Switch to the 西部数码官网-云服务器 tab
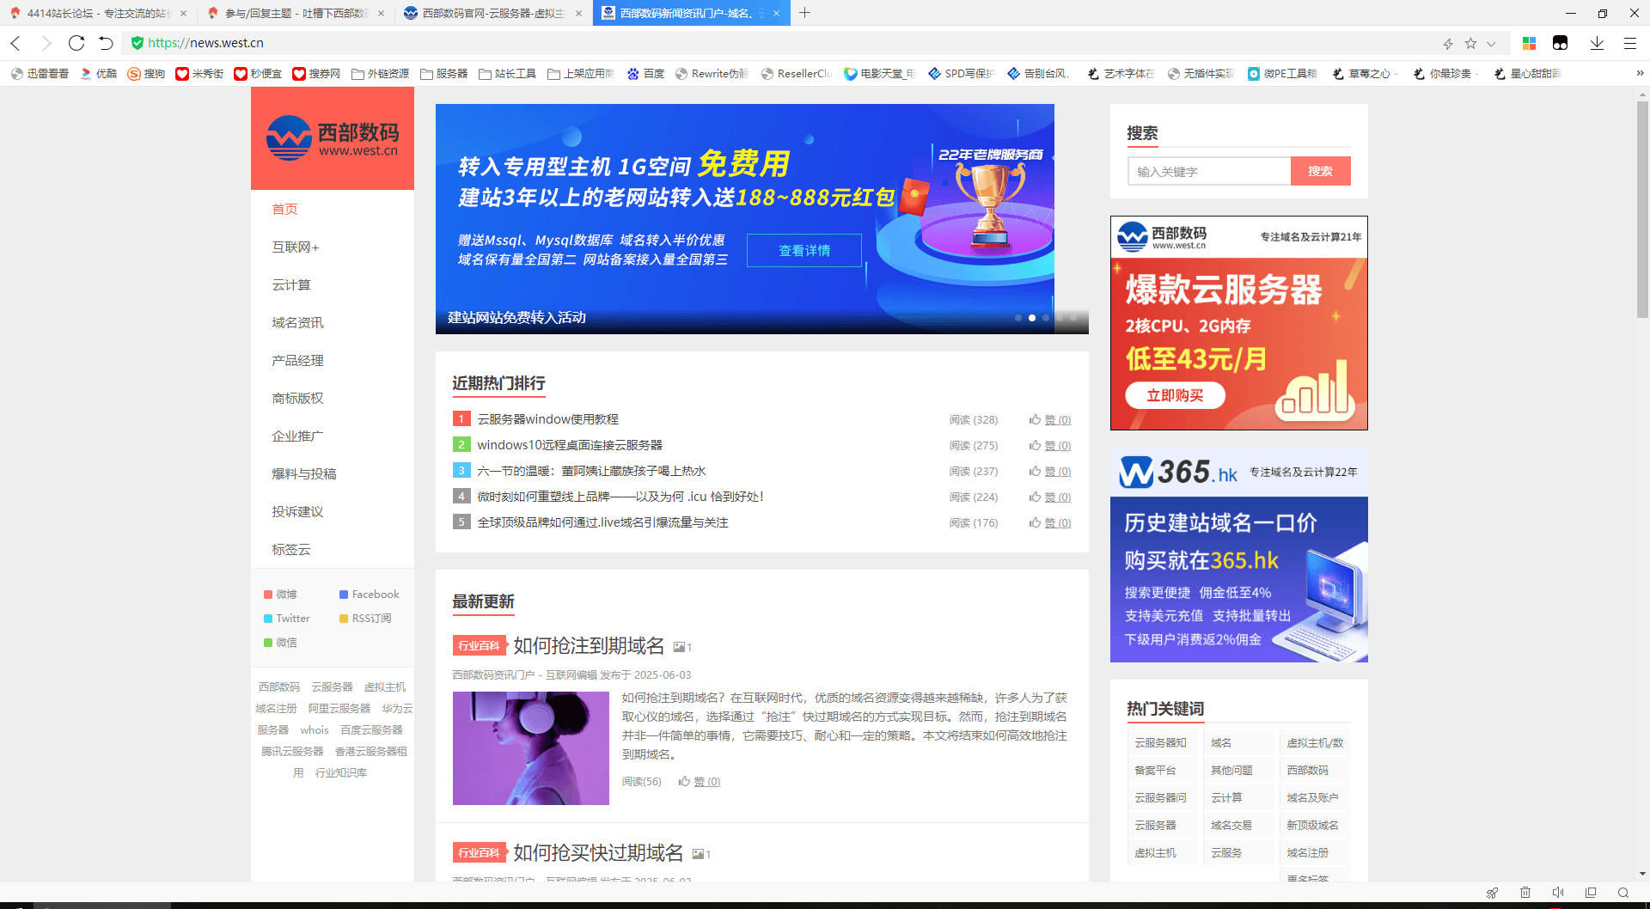The width and height of the screenshot is (1650, 909). 493,13
